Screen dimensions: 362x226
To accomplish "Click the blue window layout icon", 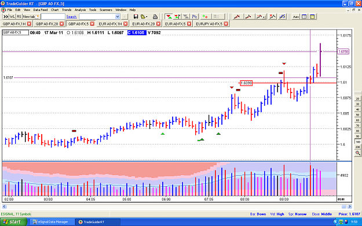I will pyautogui.click(x=304, y=17).
